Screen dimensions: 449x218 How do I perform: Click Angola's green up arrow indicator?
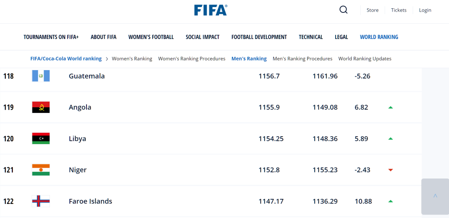(390, 108)
